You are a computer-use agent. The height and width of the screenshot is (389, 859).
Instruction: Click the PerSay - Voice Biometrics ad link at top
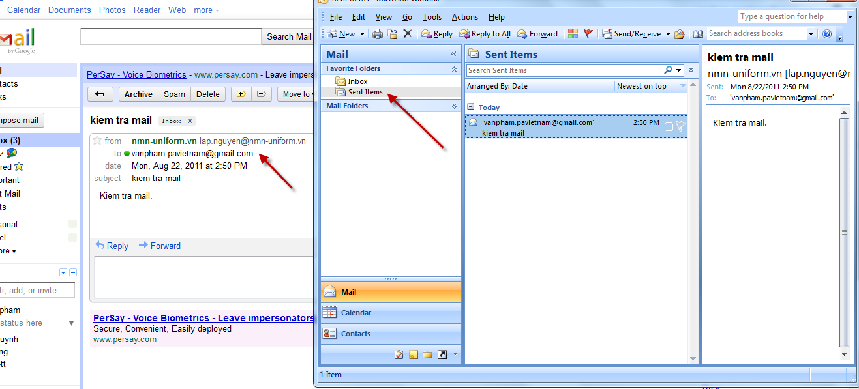[x=136, y=75]
